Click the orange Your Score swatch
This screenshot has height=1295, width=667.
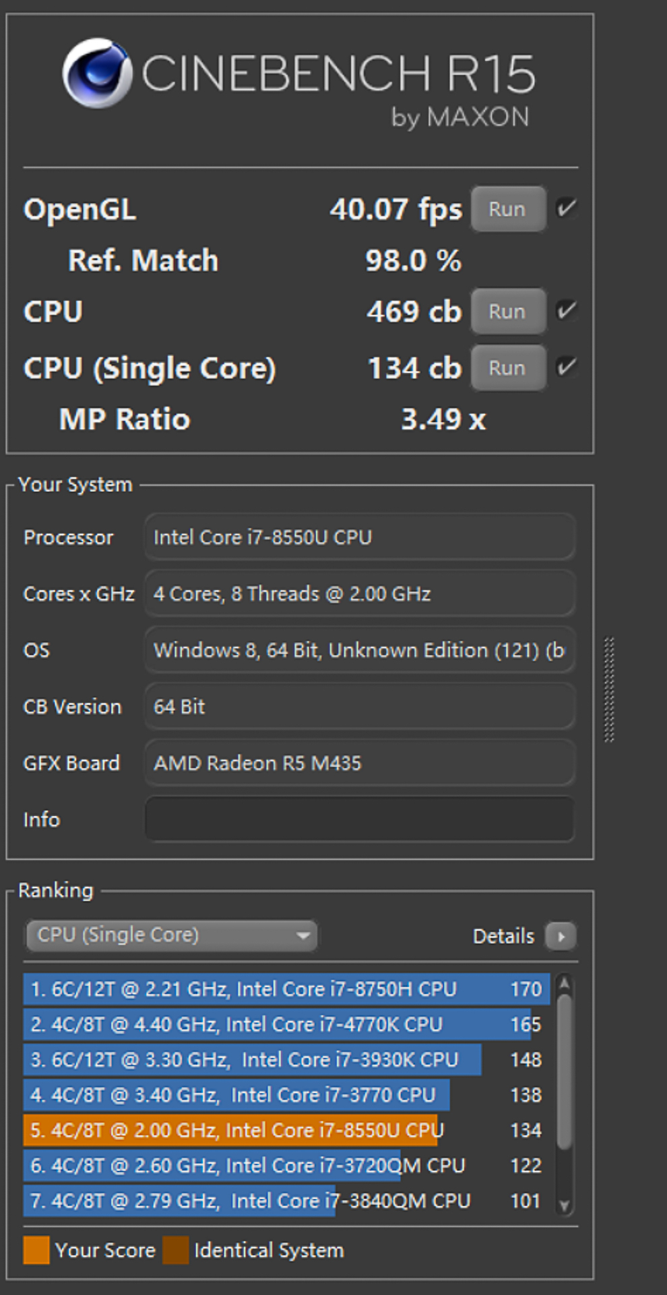pos(36,1250)
